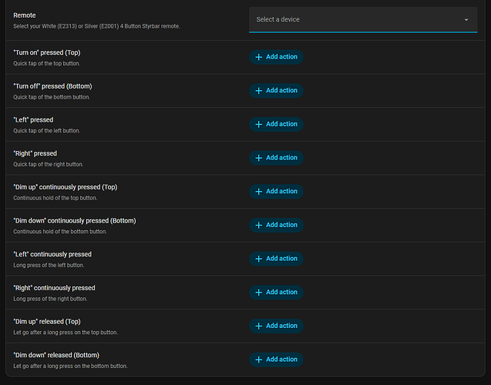Click plus icon for "Left" continuously pressed
The width and height of the screenshot is (491, 385).
coord(258,259)
